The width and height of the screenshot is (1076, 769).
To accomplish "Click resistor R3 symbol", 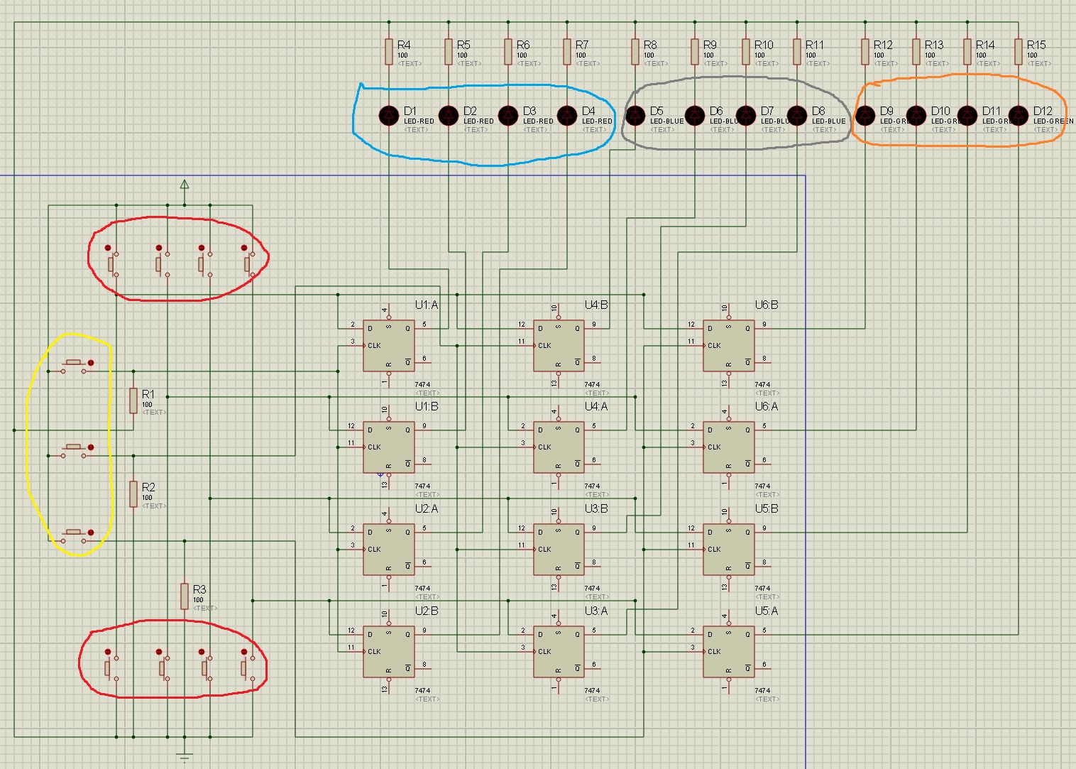I will pos(185,596).
